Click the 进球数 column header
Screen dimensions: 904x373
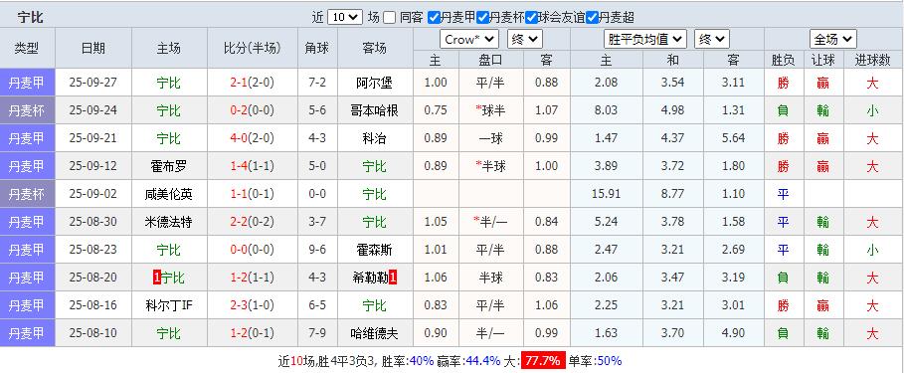click(x=873, y=60)
